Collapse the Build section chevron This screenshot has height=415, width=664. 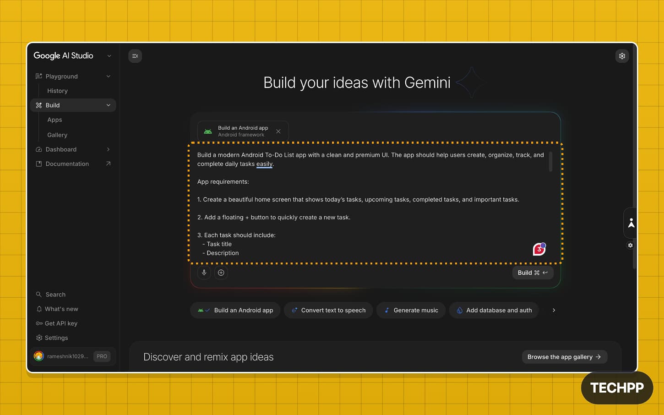pyautogui.click(x=109, y=105)
